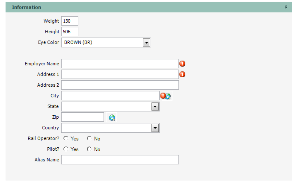Collapse the Information panel with the double chevron

(x=286, y=7)
